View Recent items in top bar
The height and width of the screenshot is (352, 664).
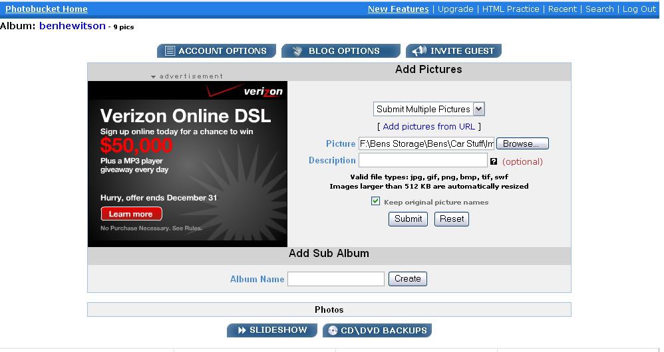(x=562, y=9)
